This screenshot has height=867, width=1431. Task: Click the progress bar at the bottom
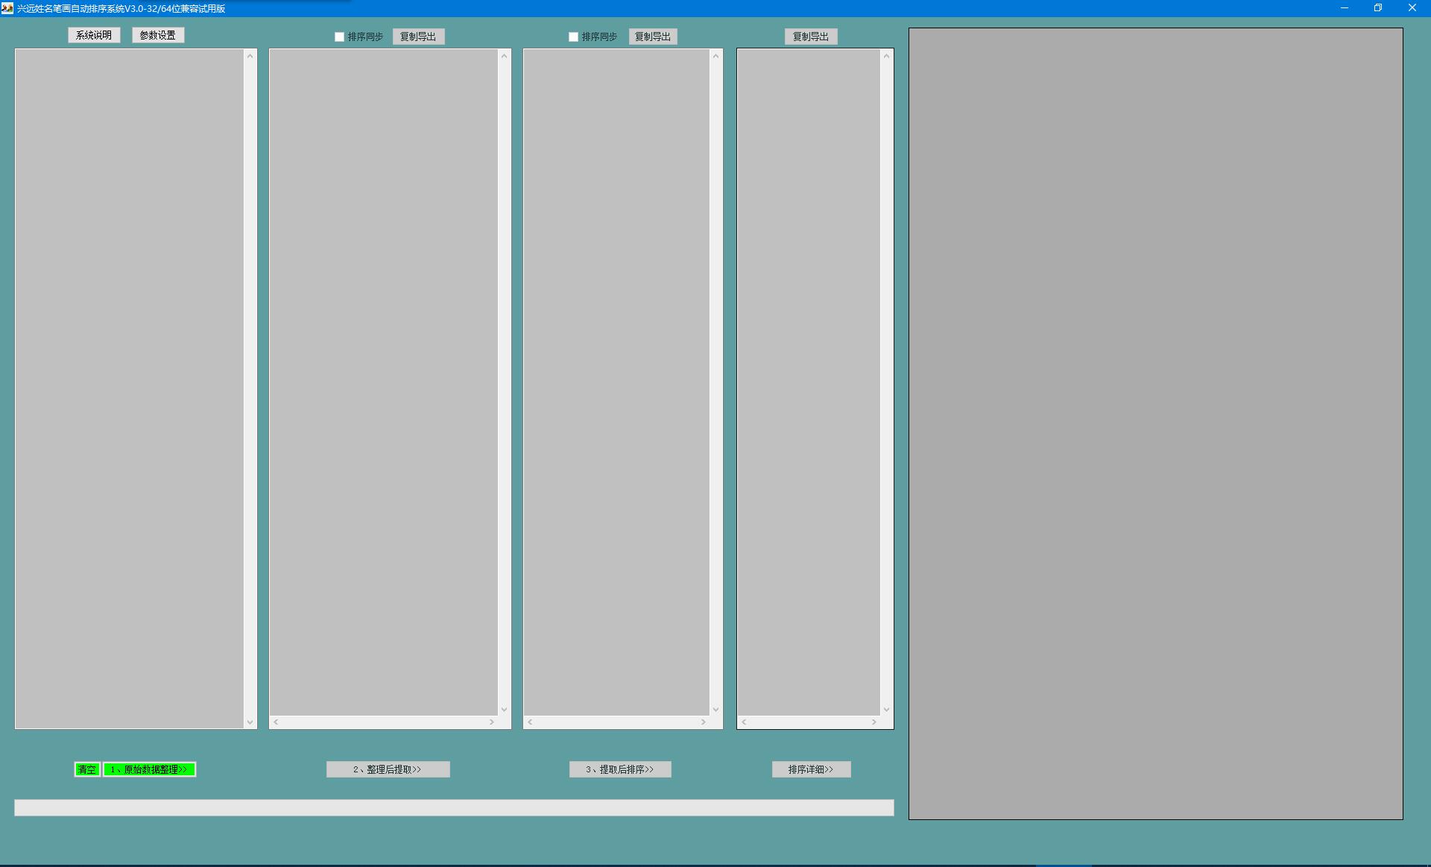tap(453, 807)
